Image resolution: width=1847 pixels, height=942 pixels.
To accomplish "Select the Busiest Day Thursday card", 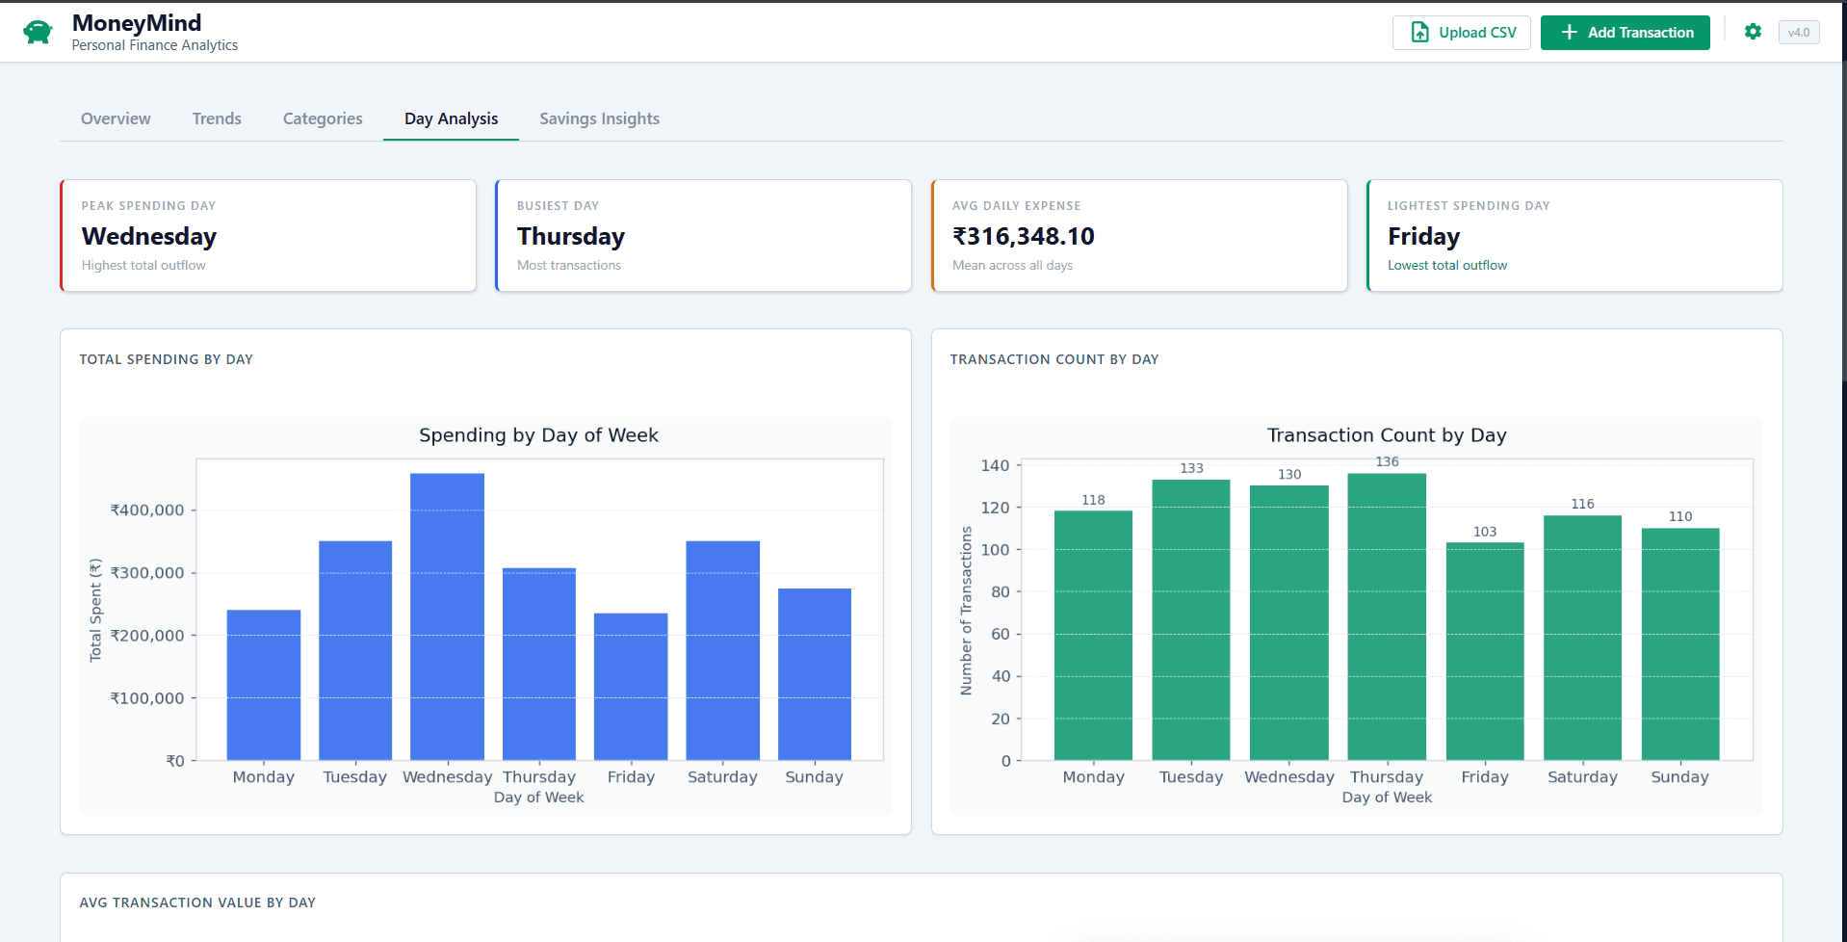I will coord(703,235).
